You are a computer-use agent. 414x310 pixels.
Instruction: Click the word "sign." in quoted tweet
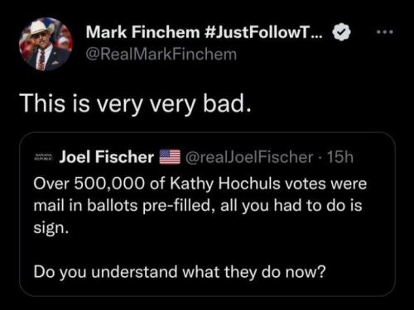(51, 228)
